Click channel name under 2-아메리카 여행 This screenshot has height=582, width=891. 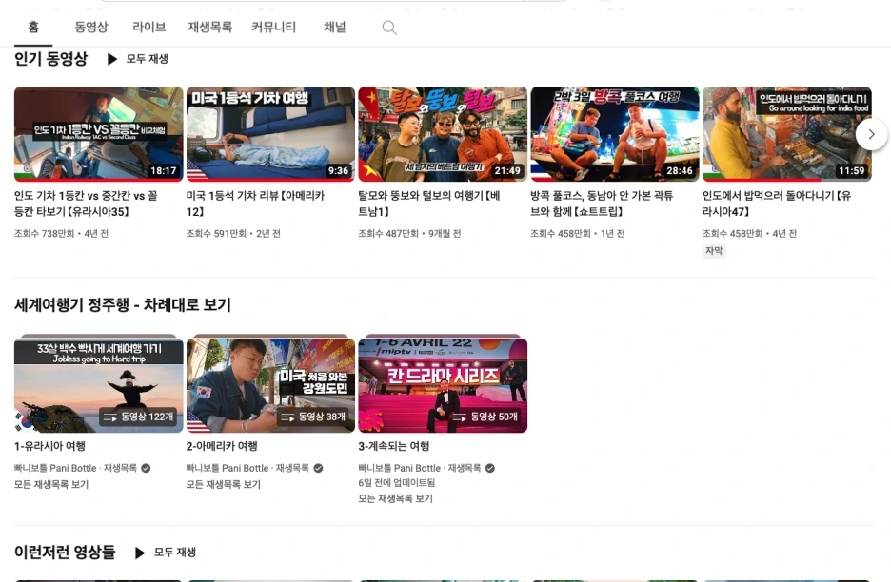228,468
